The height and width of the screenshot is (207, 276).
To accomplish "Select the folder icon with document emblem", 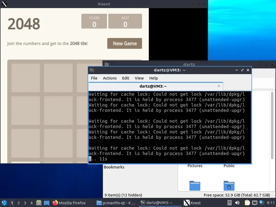I will 229,186.
